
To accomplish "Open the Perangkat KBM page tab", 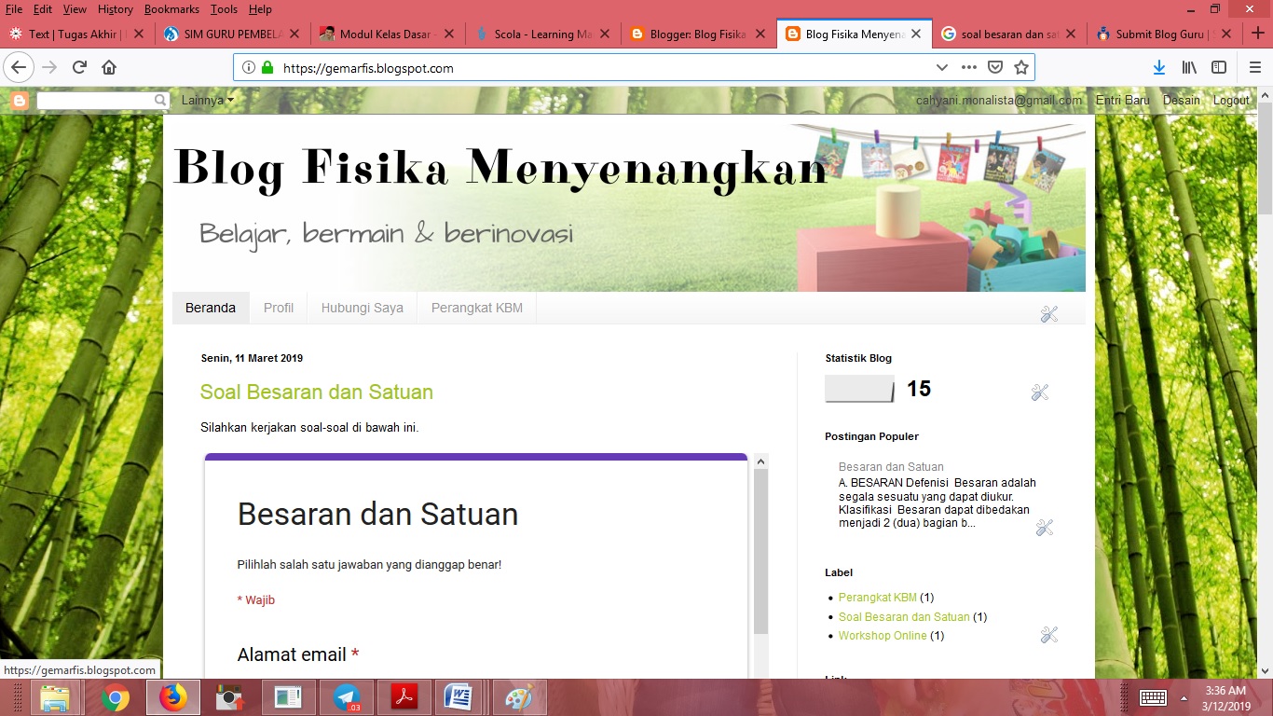I will (477, 308).
